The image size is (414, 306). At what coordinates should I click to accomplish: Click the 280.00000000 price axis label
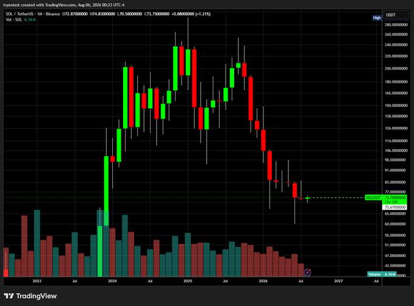coord(396,24)
